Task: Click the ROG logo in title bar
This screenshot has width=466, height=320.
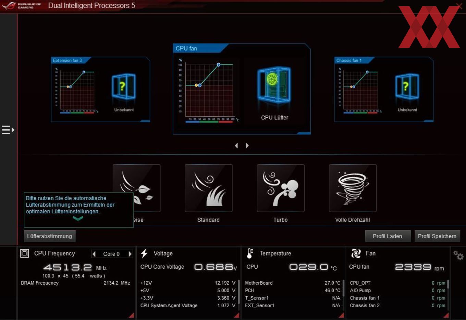Action: click(9, 5)
